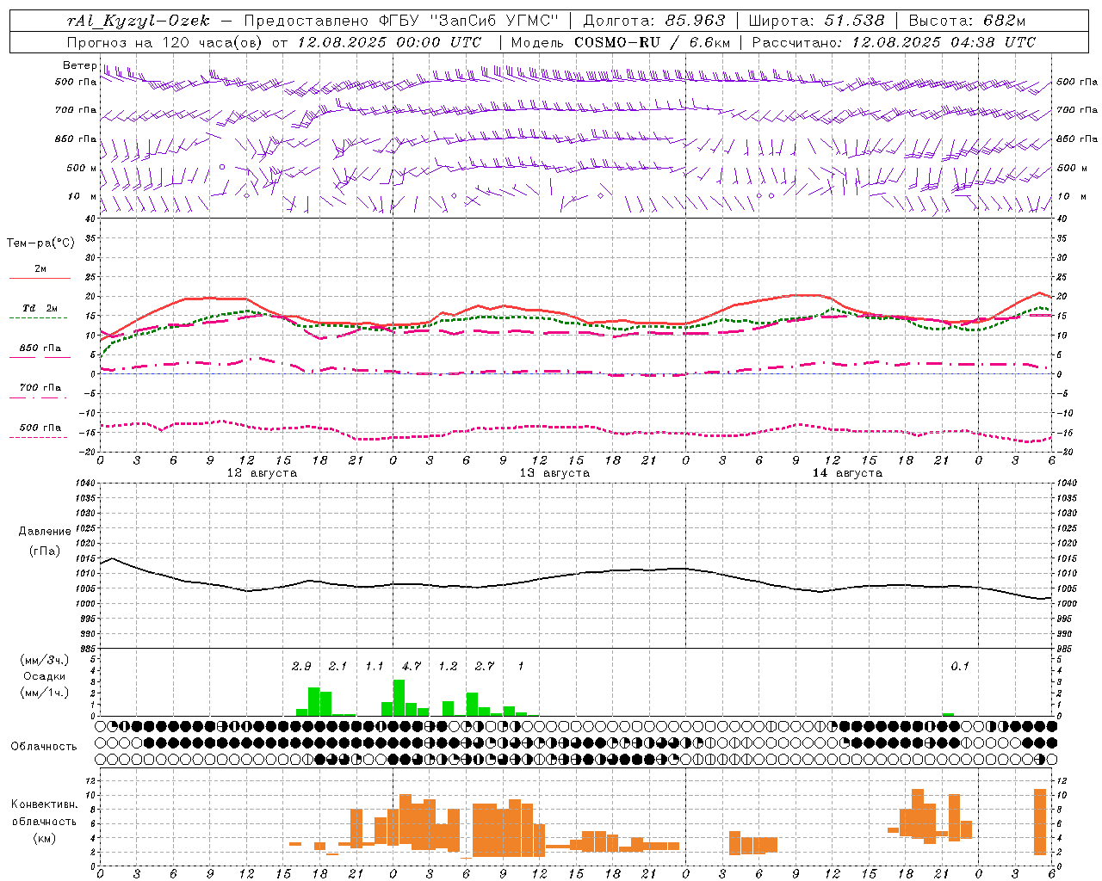The height and width of the screenshot is (881, 1102).
Task: Click the 2.1 precipitation total
Action: point(337,667)
